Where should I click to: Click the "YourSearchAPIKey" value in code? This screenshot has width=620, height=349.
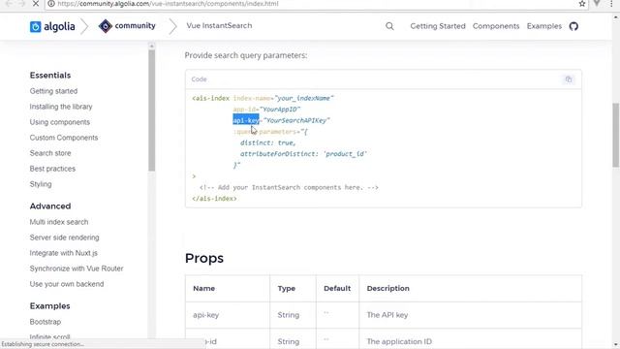[x=296, y=120]
